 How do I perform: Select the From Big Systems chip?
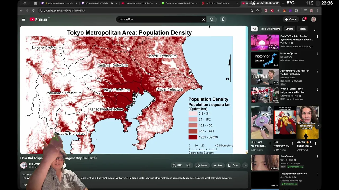coord(270,29)
